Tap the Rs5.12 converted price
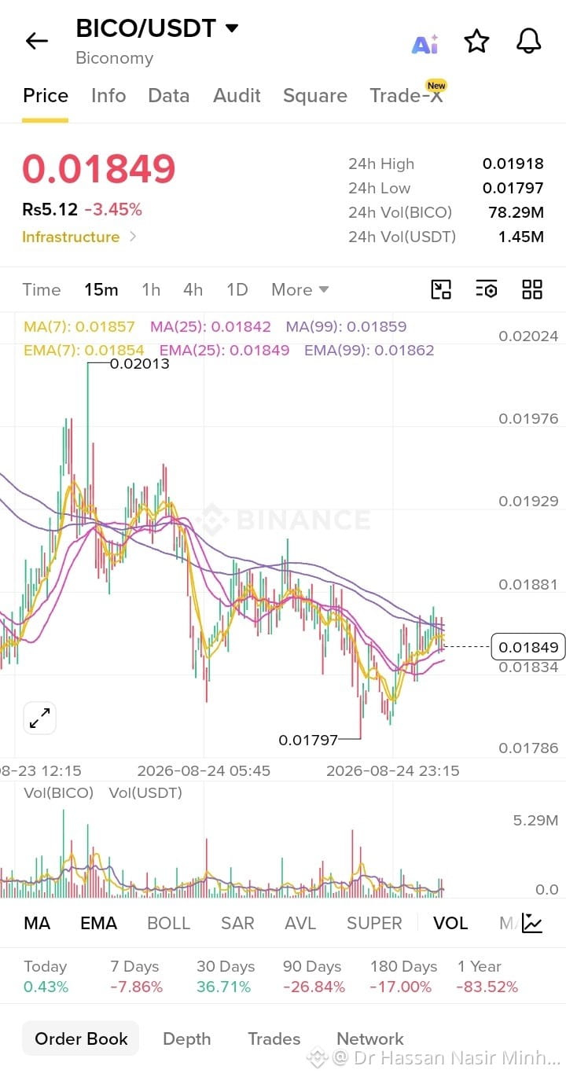 (50, 209)
